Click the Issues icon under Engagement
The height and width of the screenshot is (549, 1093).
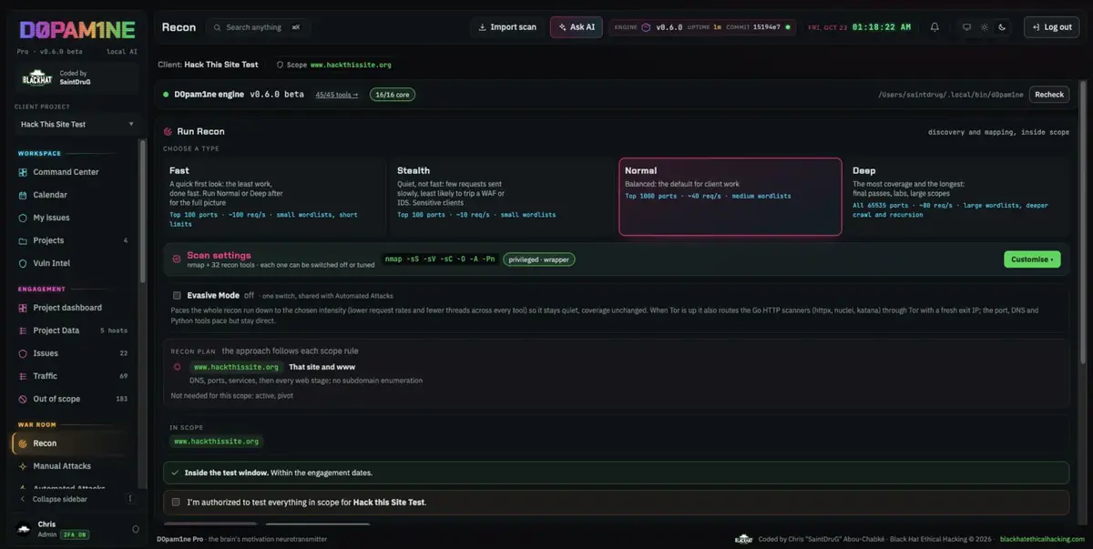(24, 353)
